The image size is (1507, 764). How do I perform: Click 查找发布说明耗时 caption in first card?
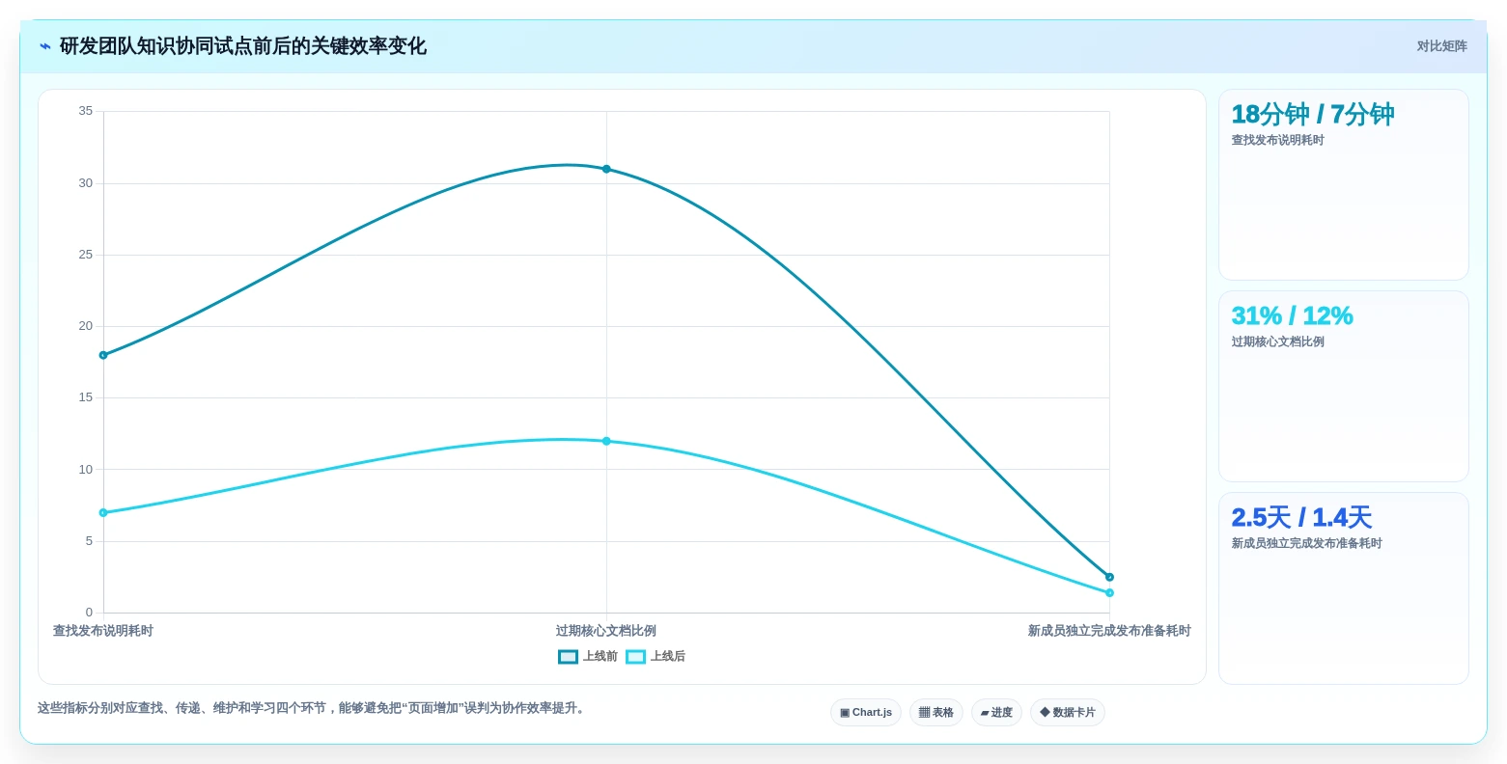point(1277,141)
